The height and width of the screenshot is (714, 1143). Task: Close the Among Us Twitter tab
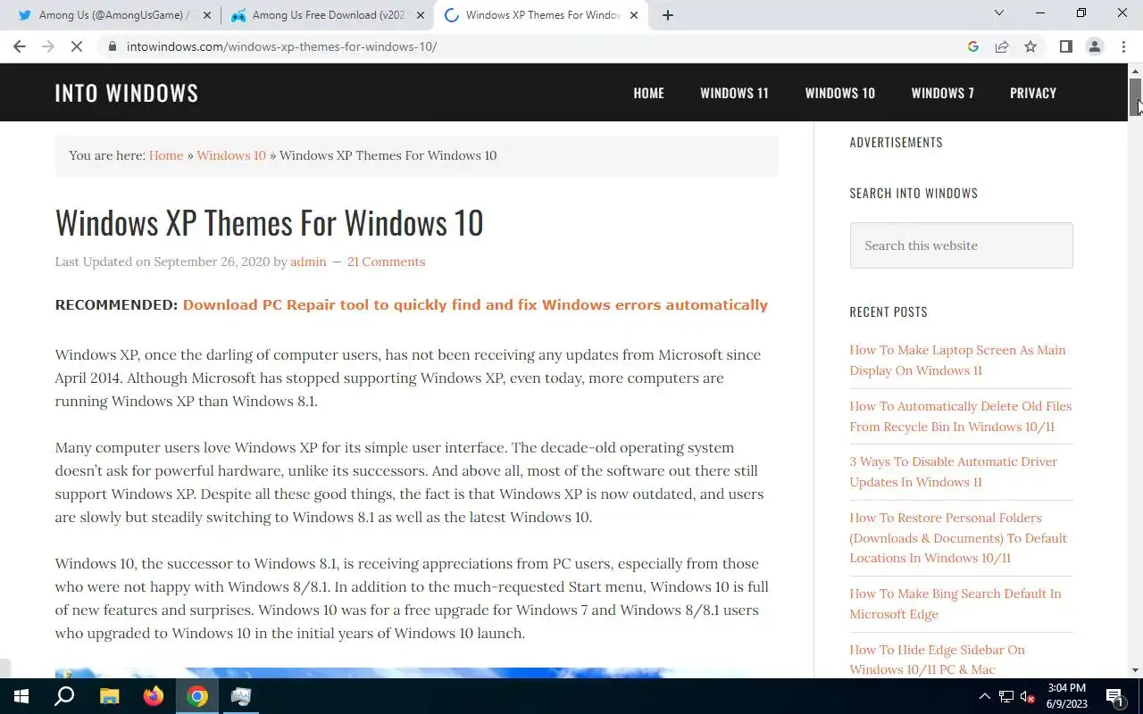[206, 15]
